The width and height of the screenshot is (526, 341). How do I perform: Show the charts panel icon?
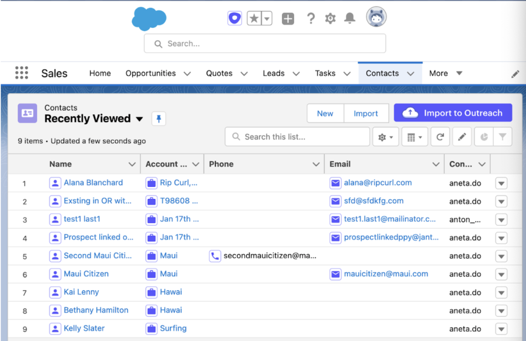484,137
